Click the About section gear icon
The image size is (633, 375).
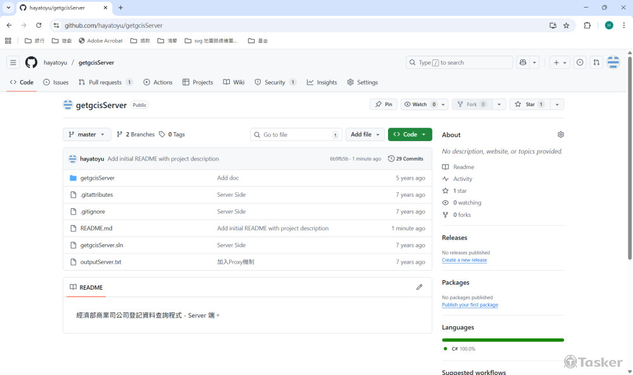(x=560, y=135)
